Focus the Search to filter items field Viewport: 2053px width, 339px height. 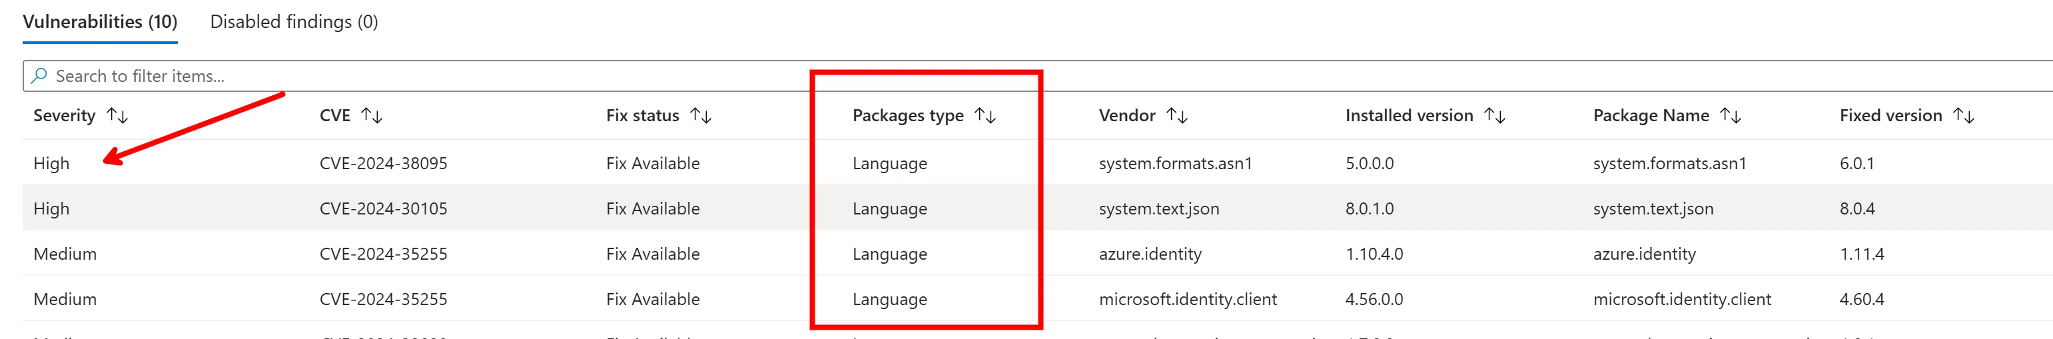click(478, 76)
